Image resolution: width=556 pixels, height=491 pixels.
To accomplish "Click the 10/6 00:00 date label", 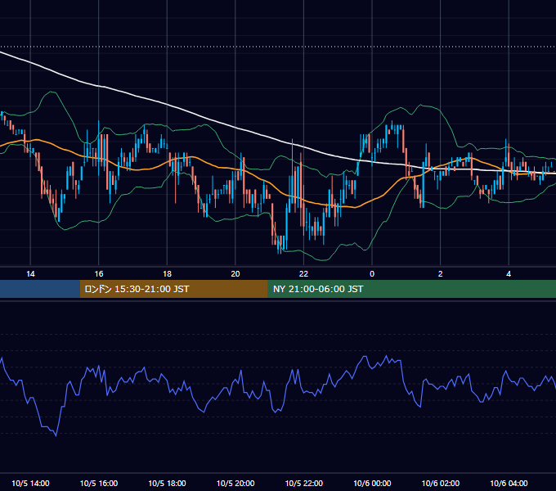I will [372, 483].
